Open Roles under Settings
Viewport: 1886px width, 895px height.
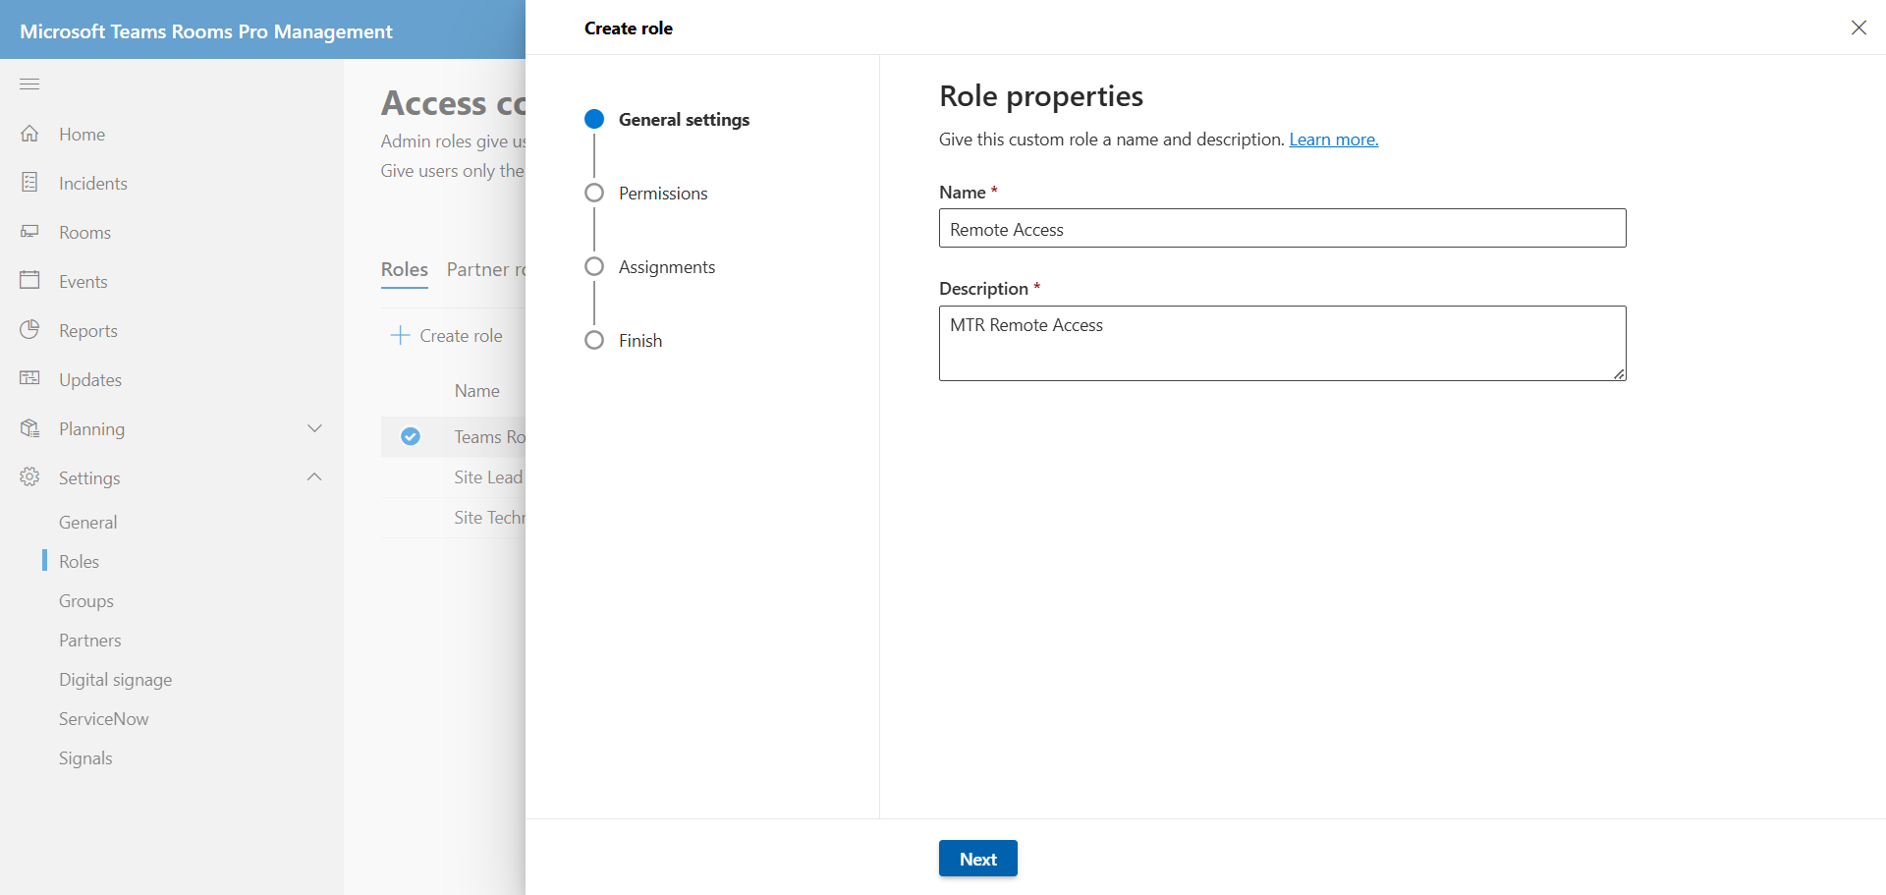(x=79, y=562)
